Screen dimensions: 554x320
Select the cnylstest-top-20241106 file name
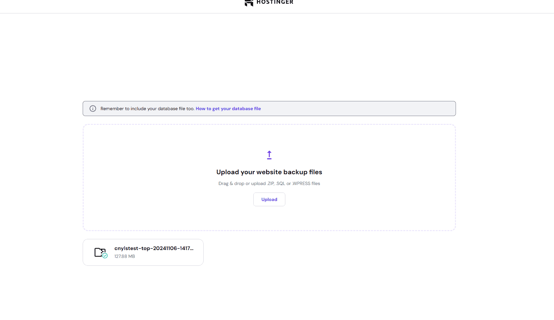(x=154, y=248)
